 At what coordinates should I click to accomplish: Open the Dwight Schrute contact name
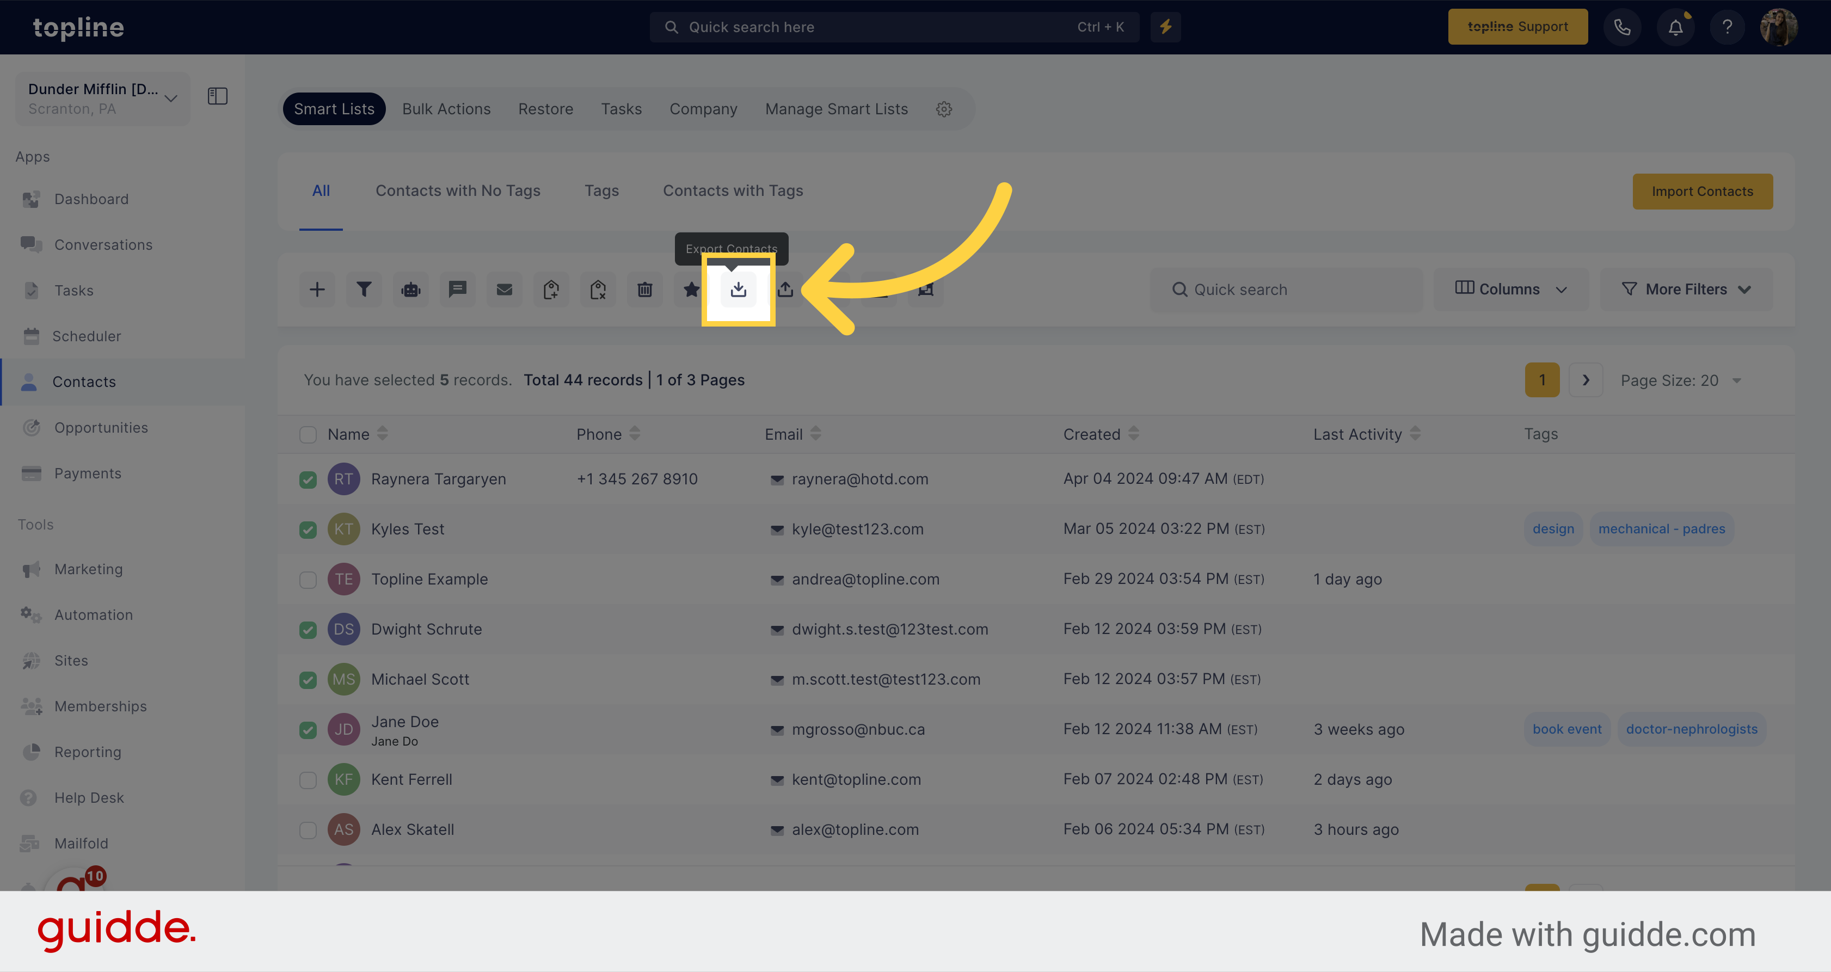point(427,630)
